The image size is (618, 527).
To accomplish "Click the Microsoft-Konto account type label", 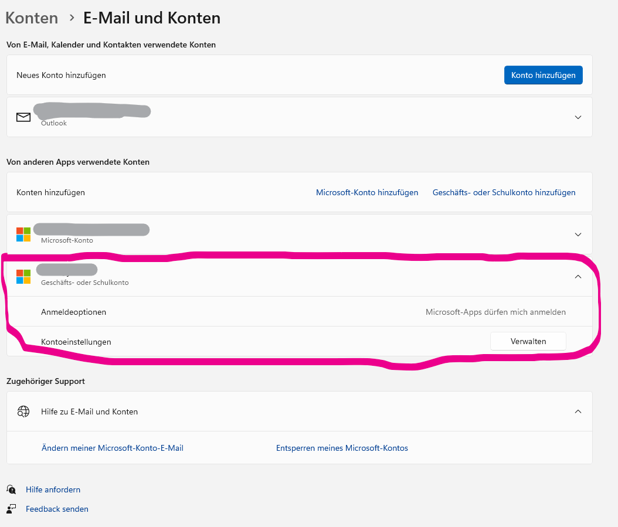I will coord(67,240).
